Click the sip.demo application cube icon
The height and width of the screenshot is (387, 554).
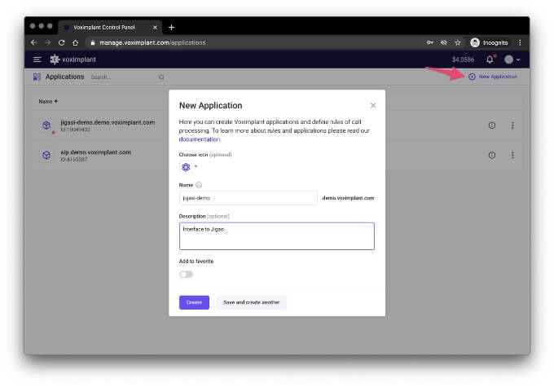pos(46,155)
